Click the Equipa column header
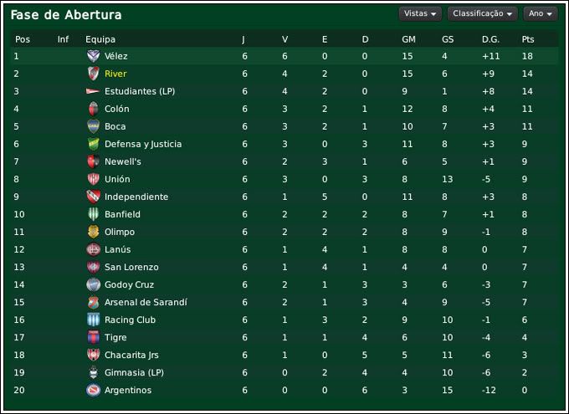This screenshot has height=414, width=569. (x=100, y=39)
